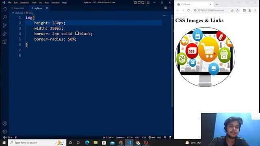Open the black color swatch picker
The height and width of the screenshot is (146, 260).
click(x=77, y=33)
